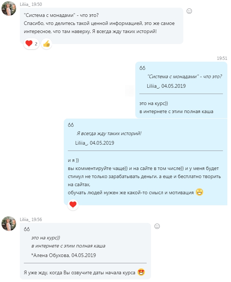Image resolution: width=231 pixels, height=282 pixels.
Task: Jump to quoted message "Я всегда жду таких историй!"
Action: click(109, 134)
